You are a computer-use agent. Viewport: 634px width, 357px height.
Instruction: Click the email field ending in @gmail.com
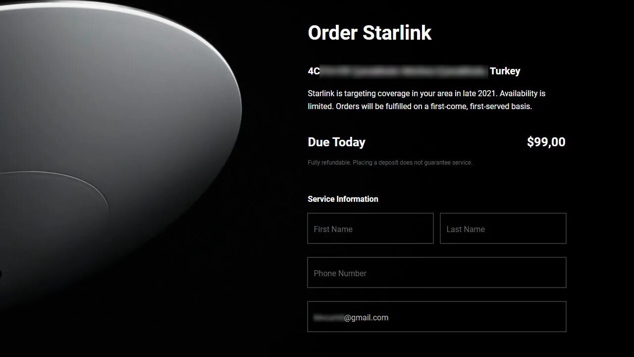[x=437, y=317]
